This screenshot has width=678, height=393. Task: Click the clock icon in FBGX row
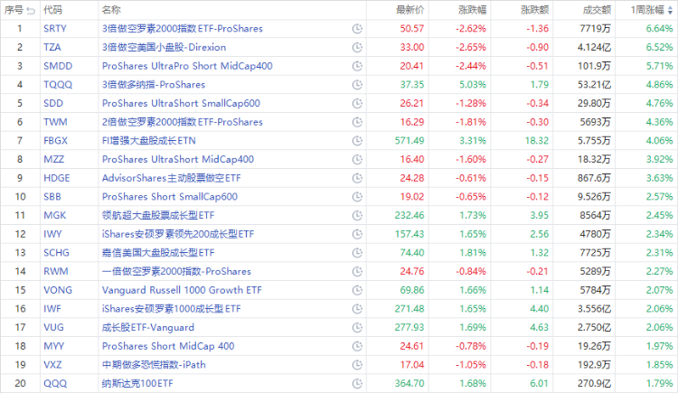pyautogui.click(x=357, y=141)
